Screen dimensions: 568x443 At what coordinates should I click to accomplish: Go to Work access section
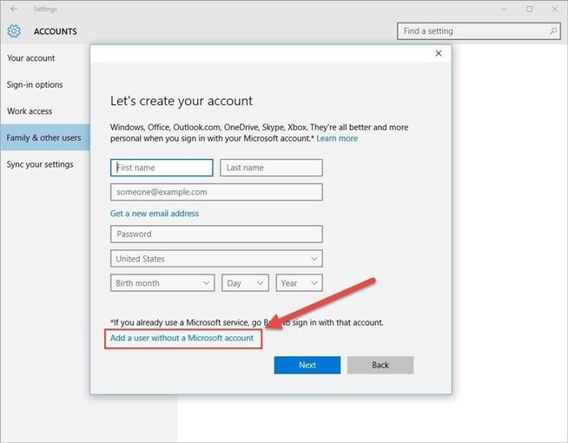pos(30,111)
